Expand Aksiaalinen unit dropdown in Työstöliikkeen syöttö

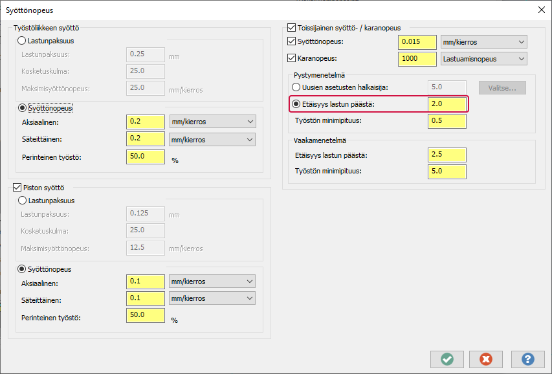212,121
